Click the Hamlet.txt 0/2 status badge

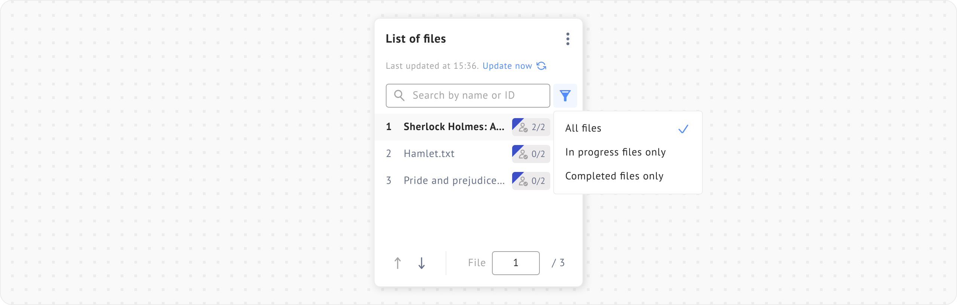531,154
